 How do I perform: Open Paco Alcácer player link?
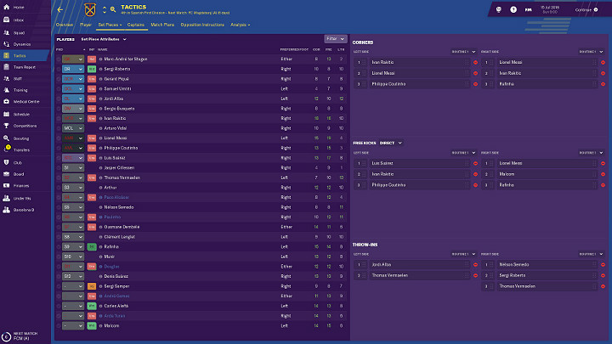click(116, 197)
